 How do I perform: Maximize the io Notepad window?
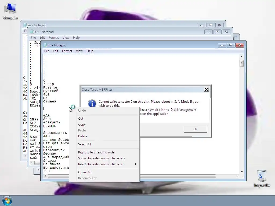pos(211,25)
